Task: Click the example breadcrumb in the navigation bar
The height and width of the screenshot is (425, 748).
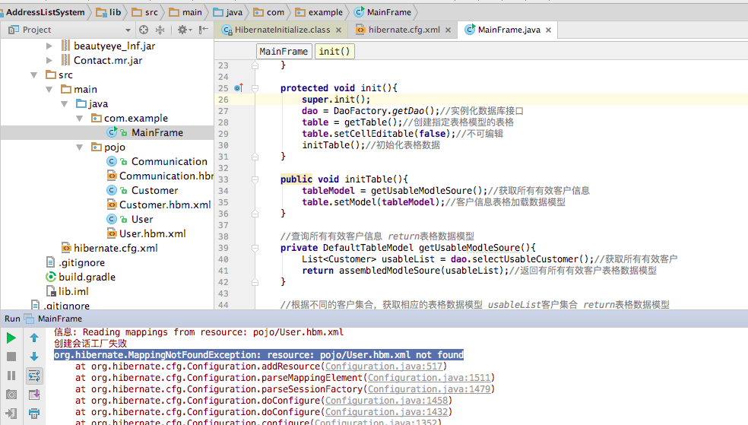Action: [319, 12]
